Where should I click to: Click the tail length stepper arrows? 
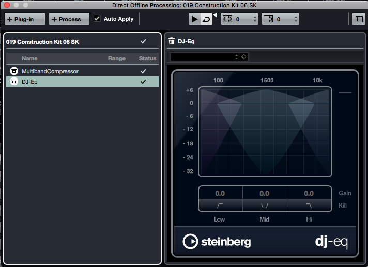click(x=296, y=19)
